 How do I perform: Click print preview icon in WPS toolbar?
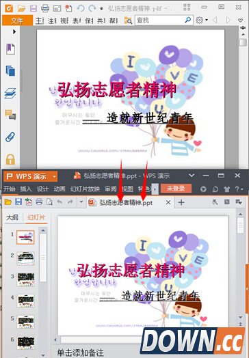49,202
